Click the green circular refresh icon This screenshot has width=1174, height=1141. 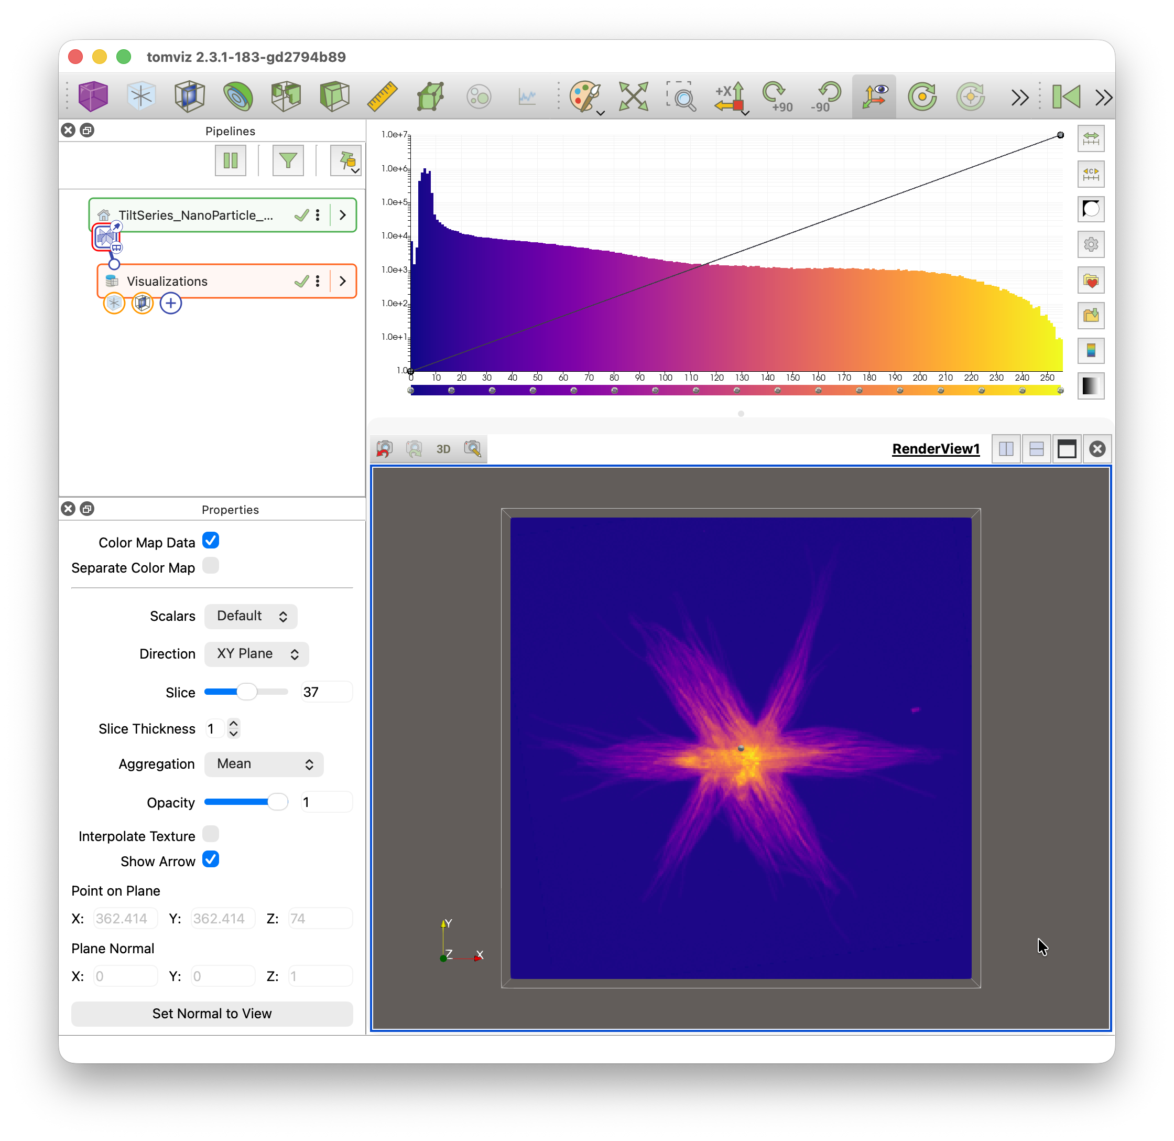click(x=922, y=96)
